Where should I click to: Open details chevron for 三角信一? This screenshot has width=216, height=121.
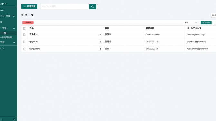coord(100,34)
